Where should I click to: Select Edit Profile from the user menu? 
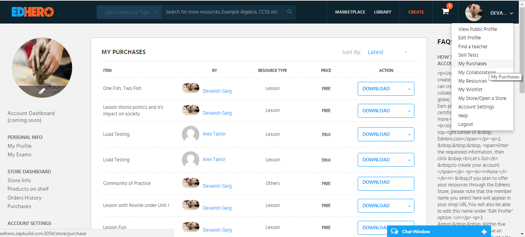pos(469,37)
